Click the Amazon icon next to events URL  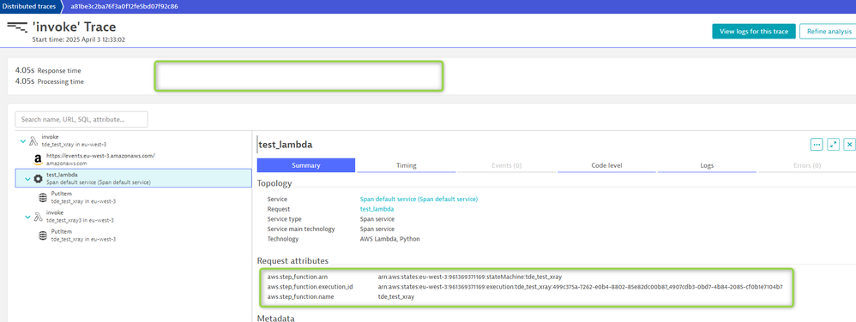coord(38,159)
